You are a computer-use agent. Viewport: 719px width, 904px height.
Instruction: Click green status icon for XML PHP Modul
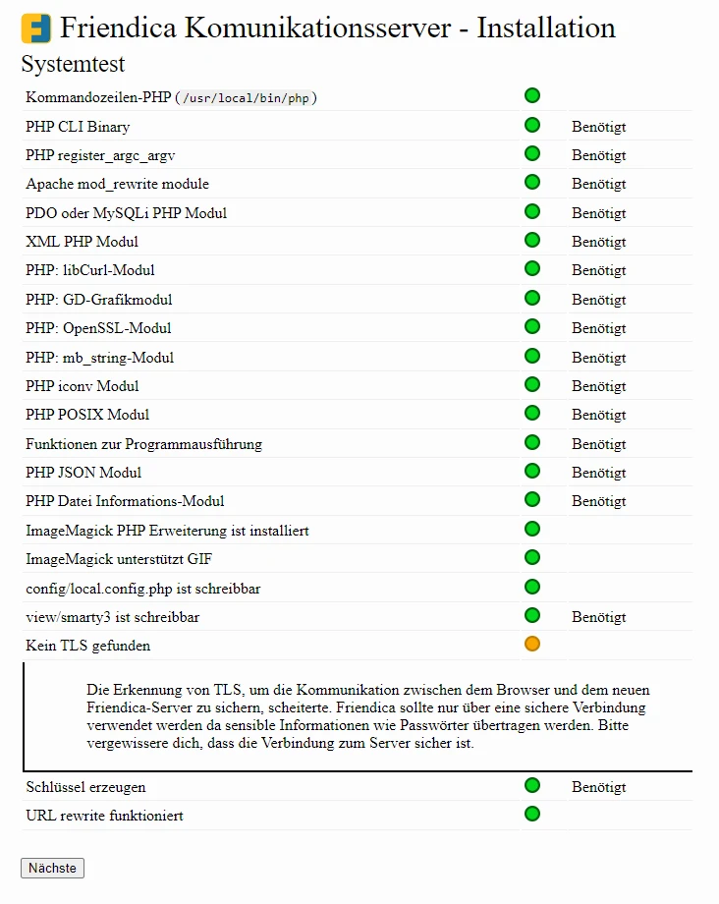(532, 241)
